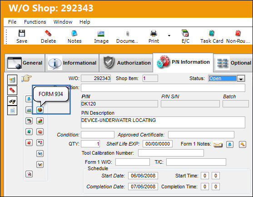
Task: Click the Tool Calibration Number field
Action: 171,153
